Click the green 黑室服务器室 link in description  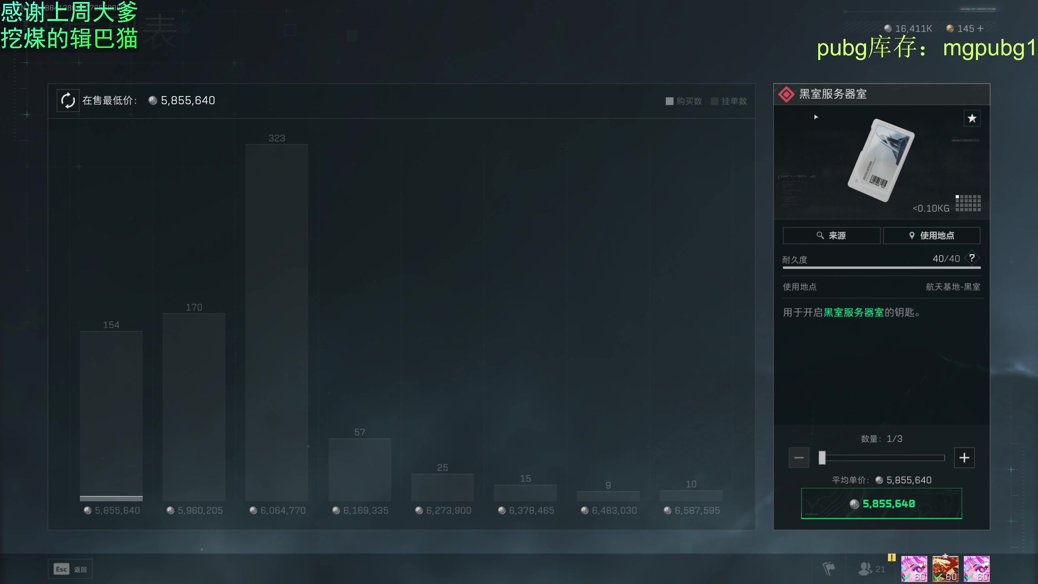coord(854,313)
